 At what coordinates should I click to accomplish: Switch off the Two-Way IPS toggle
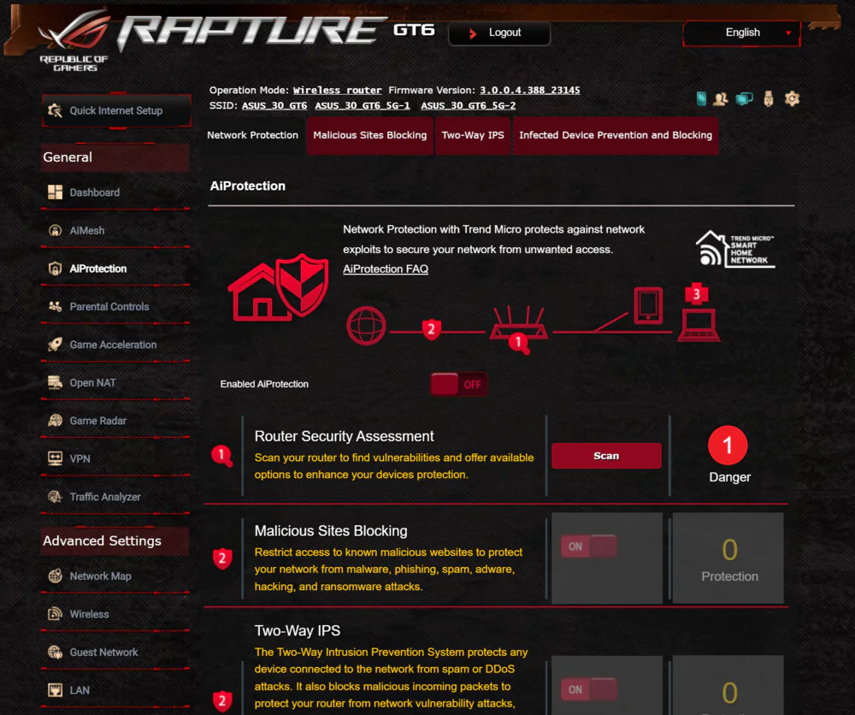589,690
